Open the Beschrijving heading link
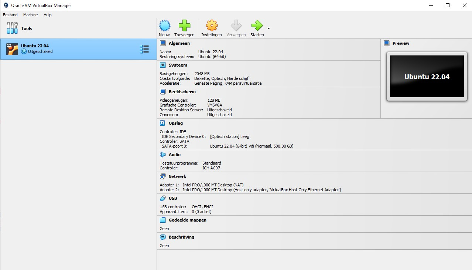Viewport: 472px width, 270px height. (x=181, y=237)
